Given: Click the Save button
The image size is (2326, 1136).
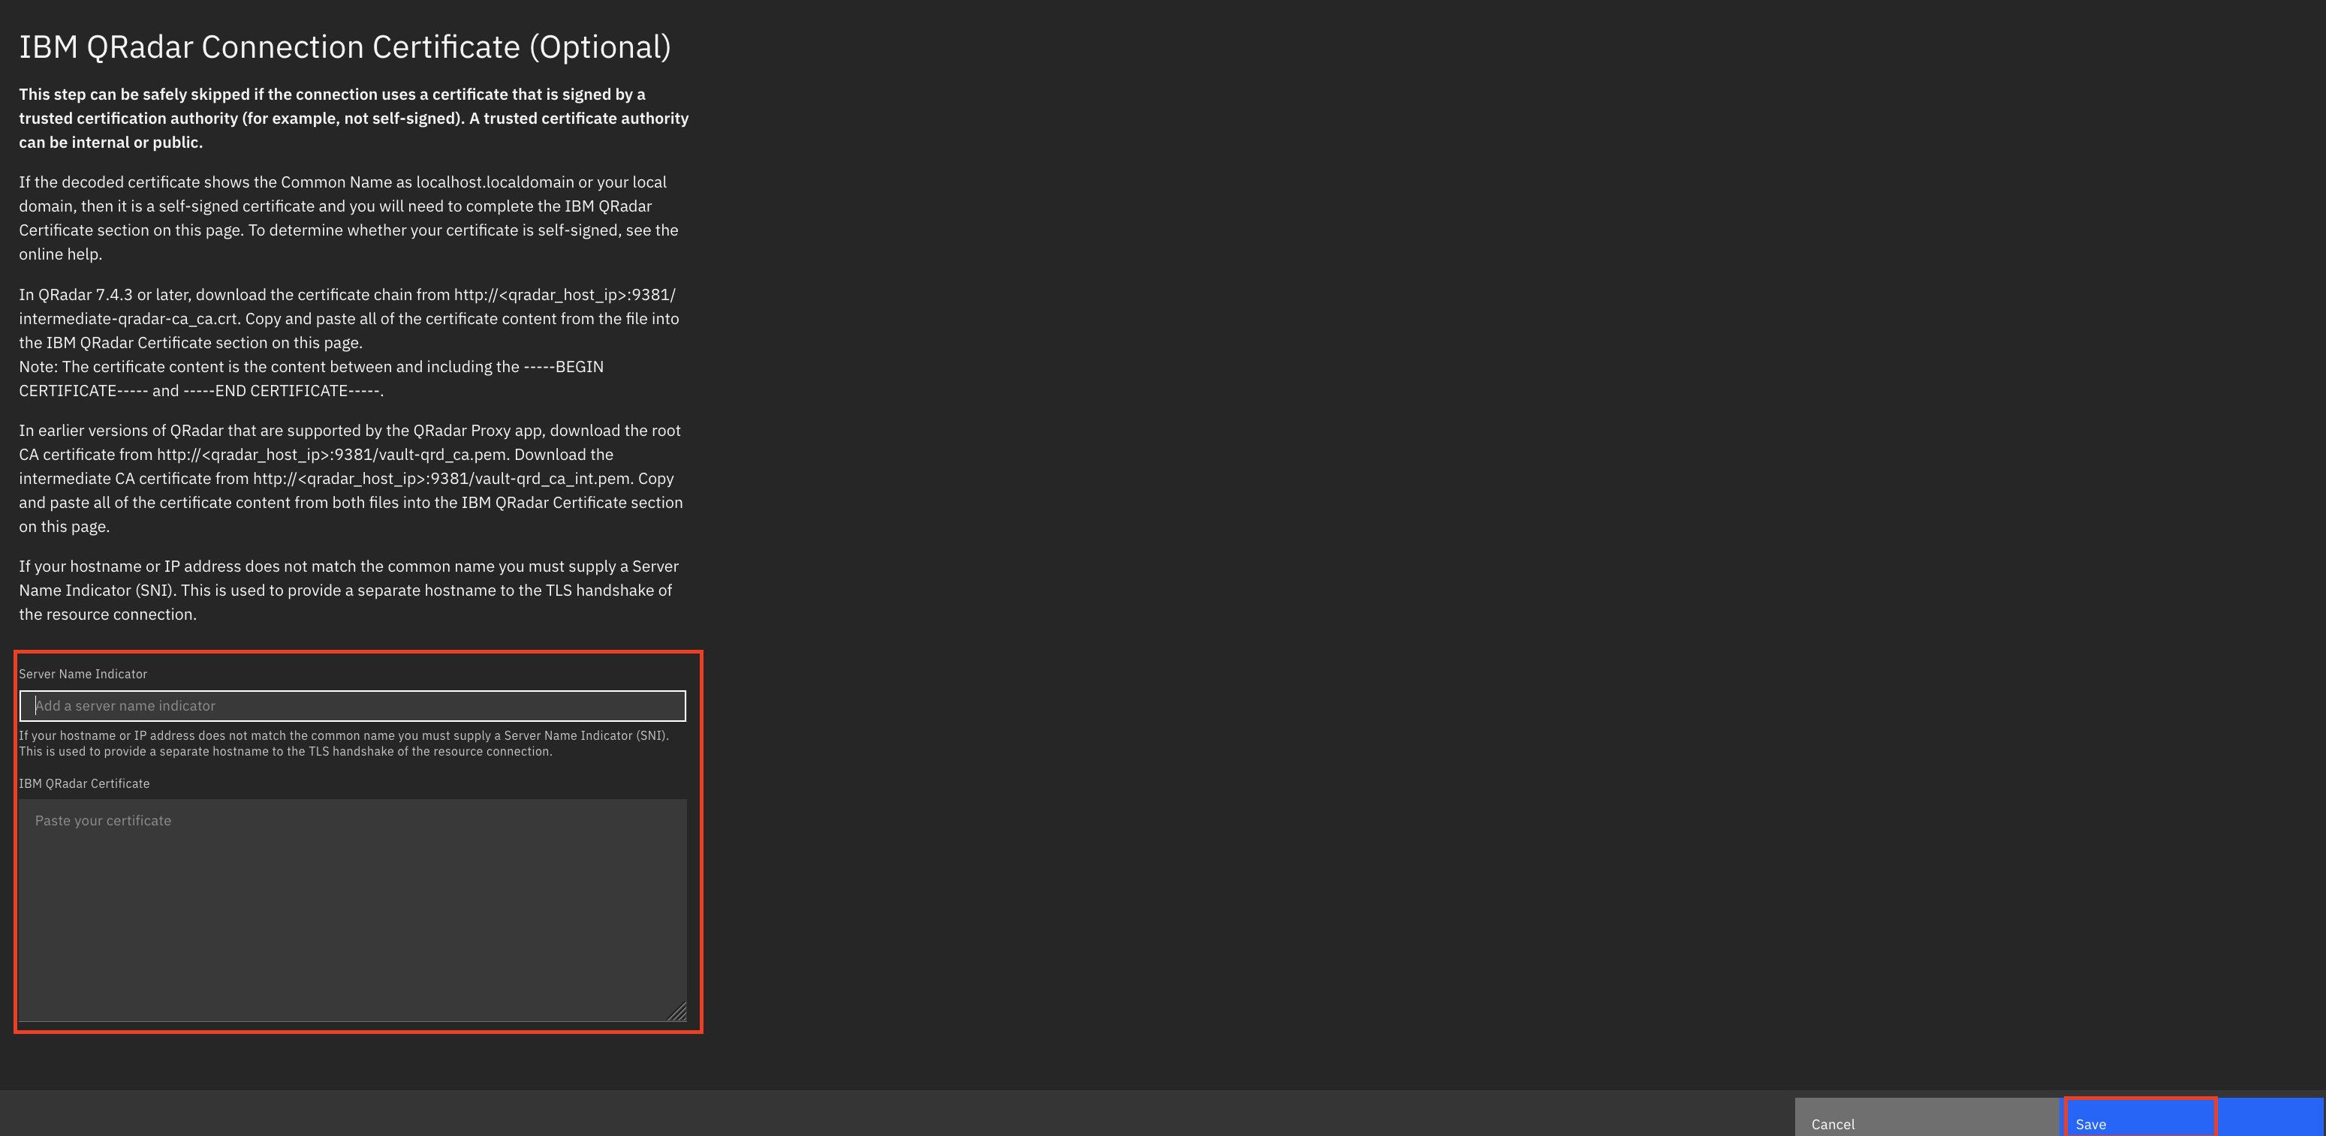Looking at the screenshot, I should click(2193, 1117).
